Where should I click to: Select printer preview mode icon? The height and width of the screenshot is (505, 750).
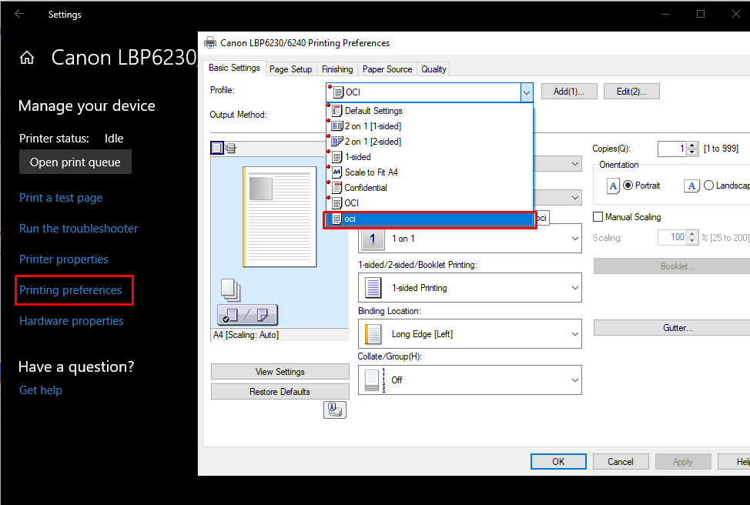tap(230, 149)
